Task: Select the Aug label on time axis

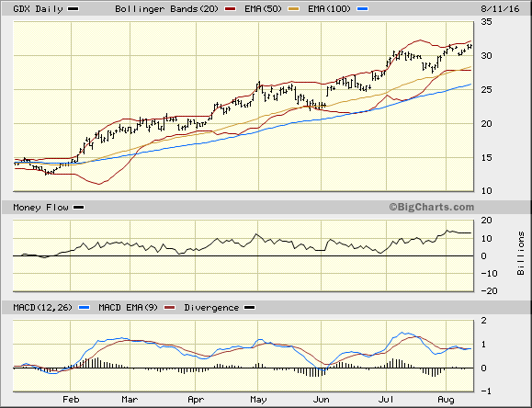Action: [x=446, y=400]
